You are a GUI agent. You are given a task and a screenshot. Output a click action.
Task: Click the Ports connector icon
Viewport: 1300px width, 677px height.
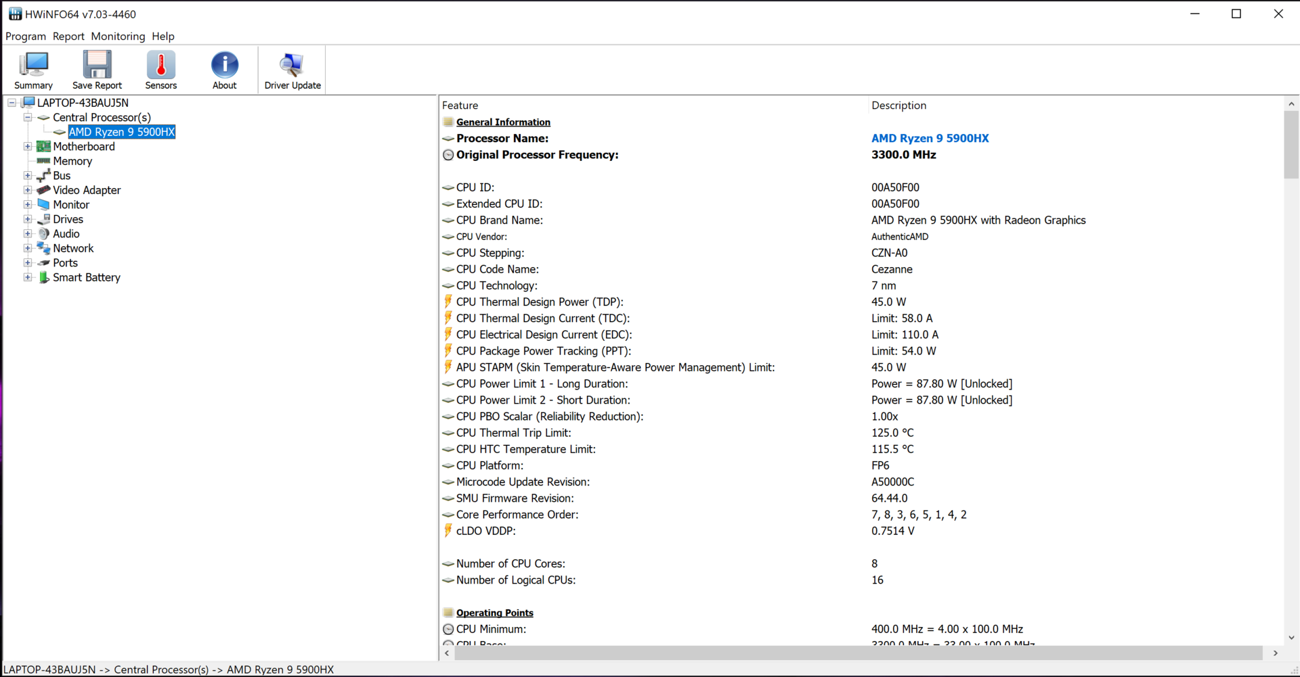click(43, 263)
